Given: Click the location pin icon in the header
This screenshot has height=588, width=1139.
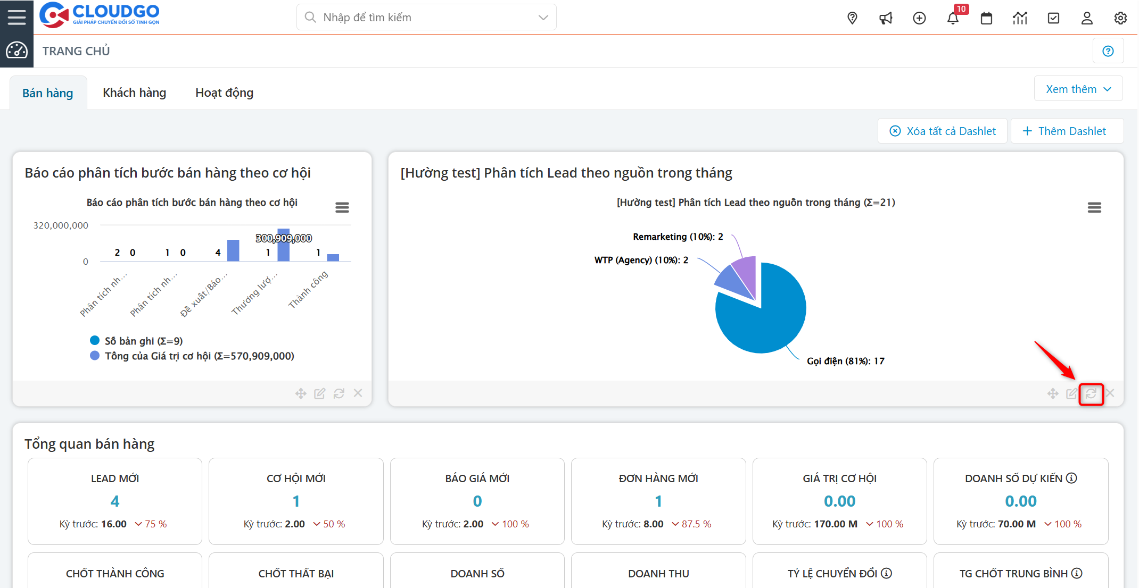Looking at the screenshot, I should (852, 18).
